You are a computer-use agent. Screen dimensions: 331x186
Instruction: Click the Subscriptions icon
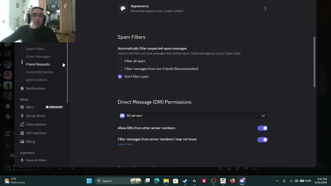[22, 125]
